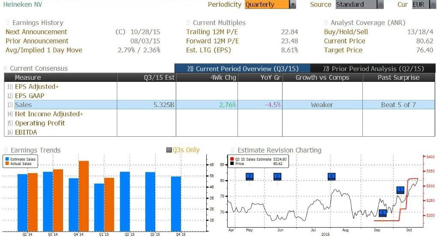
Task: Click event marker 2 in the revision chart
Action: coord(250,177)
